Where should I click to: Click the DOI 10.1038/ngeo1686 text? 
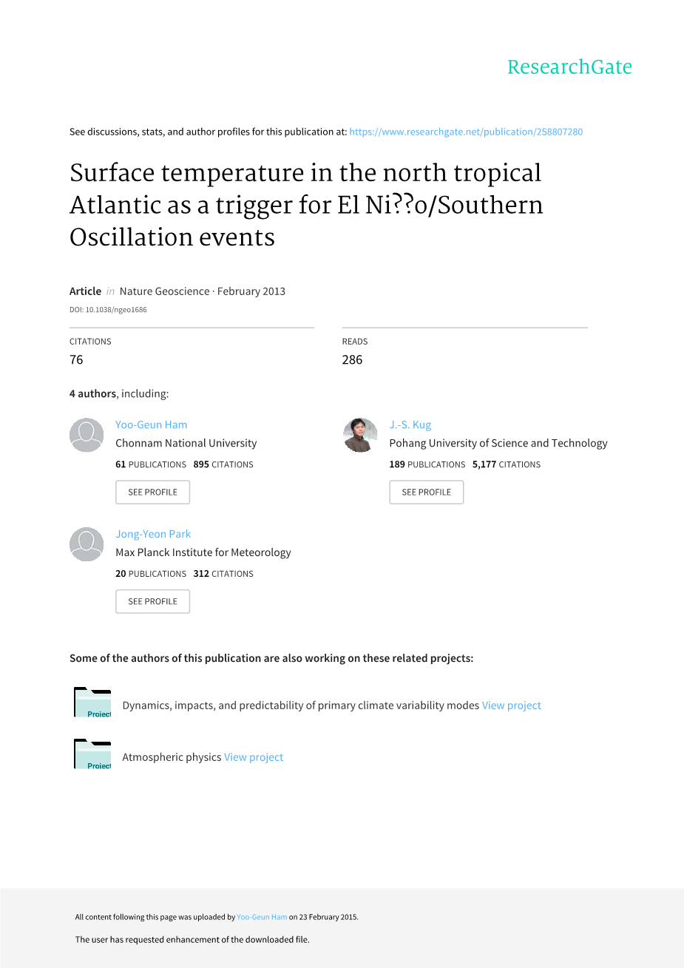pos(108,310)
